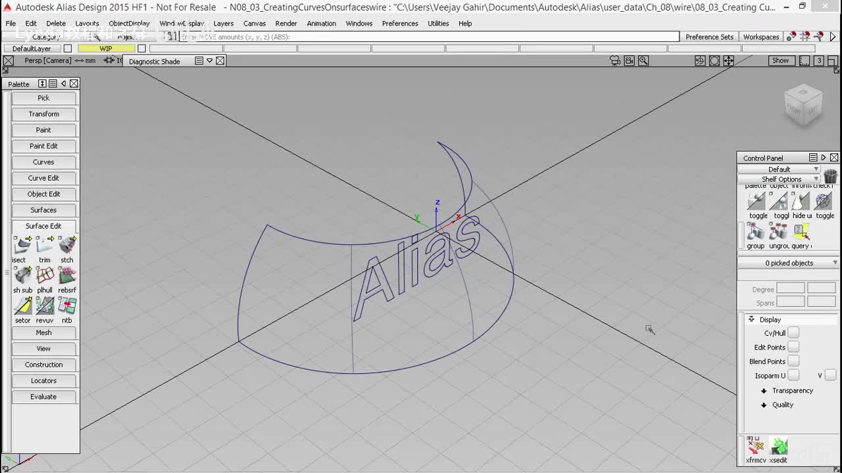The image size is (842, 473).
Task: Click the ruler grid icon beside Show
Action: (x=804, y=60)
